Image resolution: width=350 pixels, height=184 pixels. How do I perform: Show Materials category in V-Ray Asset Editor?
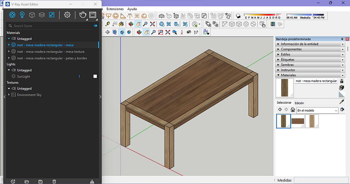pos(12,15)
